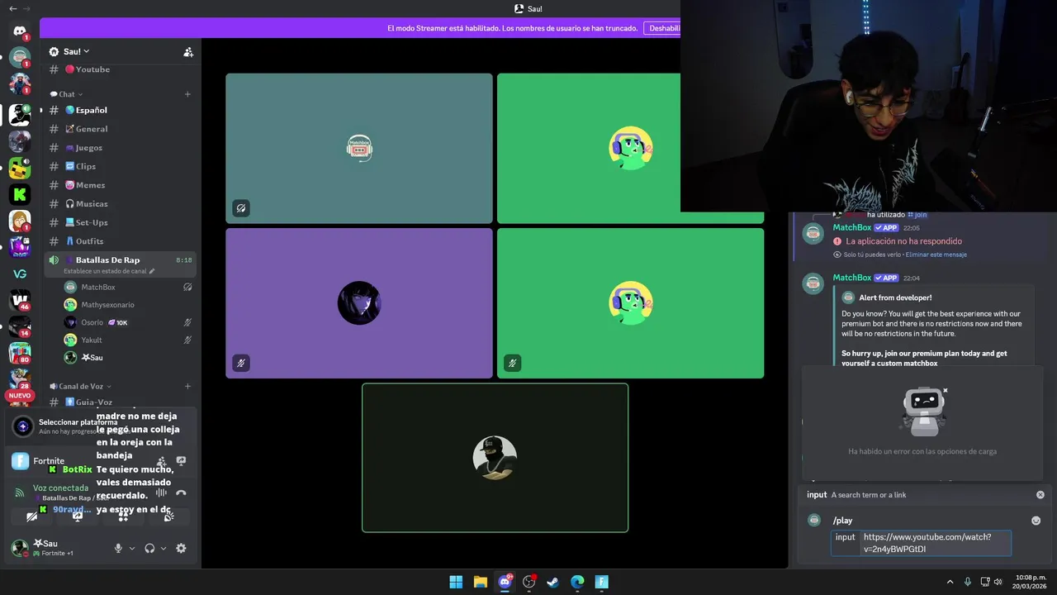Open Microsoft Edge from the taskbar
This screenshot has width=1057, height=595.
pyautogui.click(x=577, y=582)
